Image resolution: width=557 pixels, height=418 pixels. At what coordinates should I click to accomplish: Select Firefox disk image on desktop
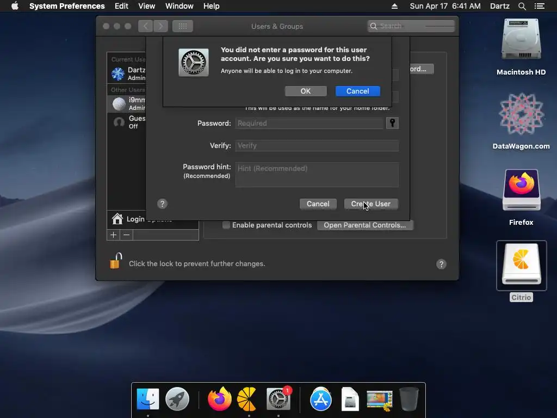point(521,190)
